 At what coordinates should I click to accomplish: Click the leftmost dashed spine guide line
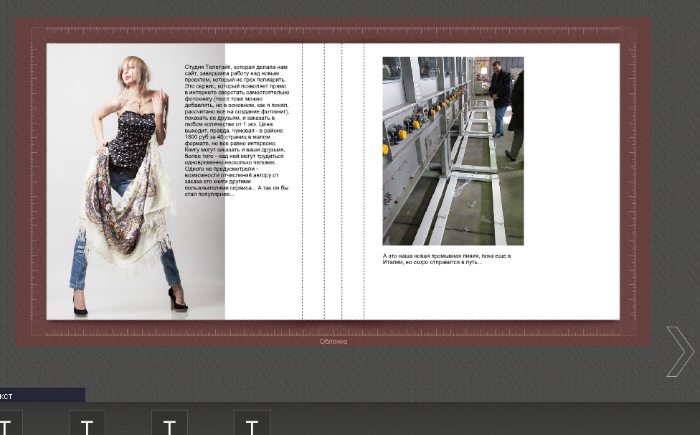point(302,181)
